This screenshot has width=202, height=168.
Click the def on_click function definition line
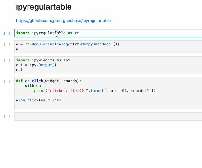point(49,81)
